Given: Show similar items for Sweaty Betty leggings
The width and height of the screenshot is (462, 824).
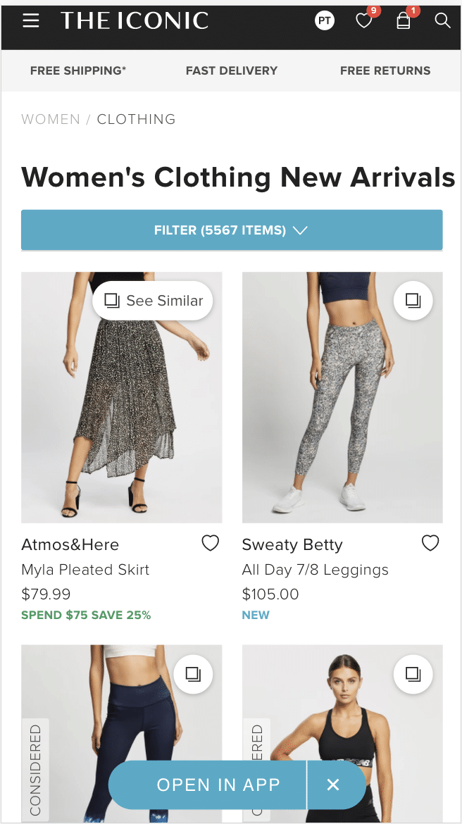Looking at the screenshot, I should point(413,301).
